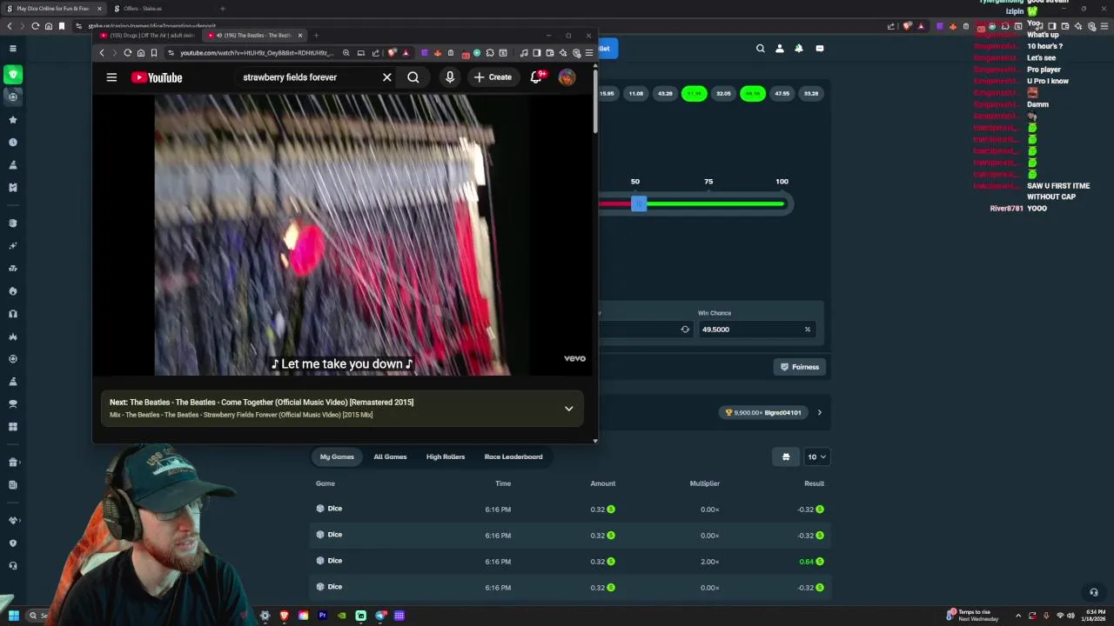Open the Fairness button

point(799,367)
